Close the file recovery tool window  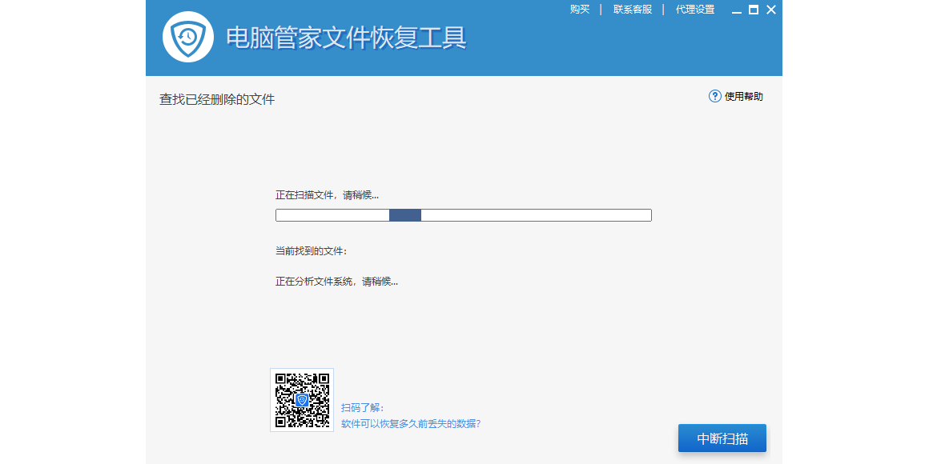coord(771,10)
